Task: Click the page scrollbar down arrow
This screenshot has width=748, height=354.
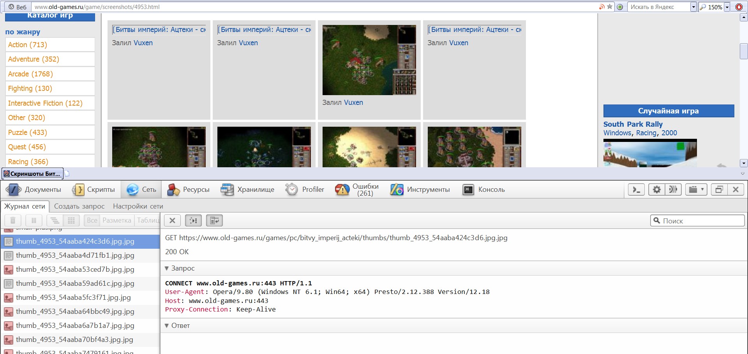Action: pyautogui.click(x=744, y=163)
